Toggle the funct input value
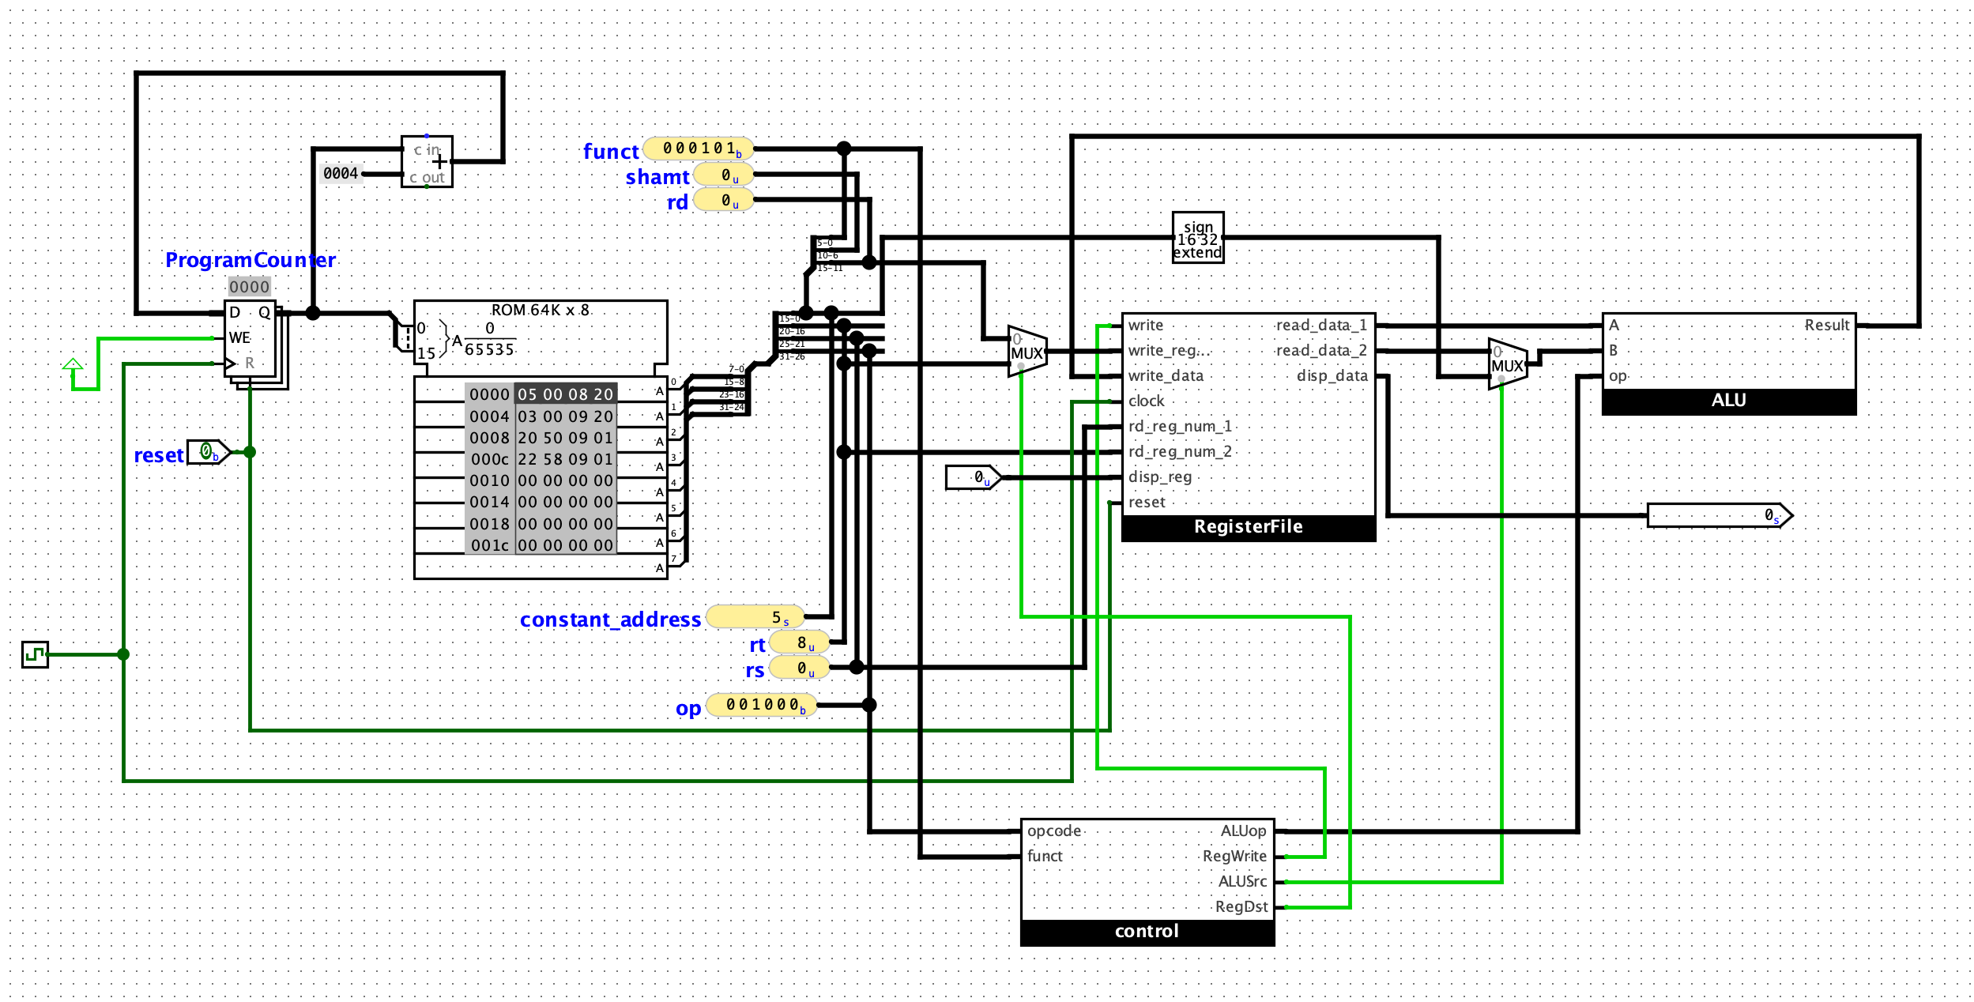Screen dimensions: 1974x1002 pos(695,148)
